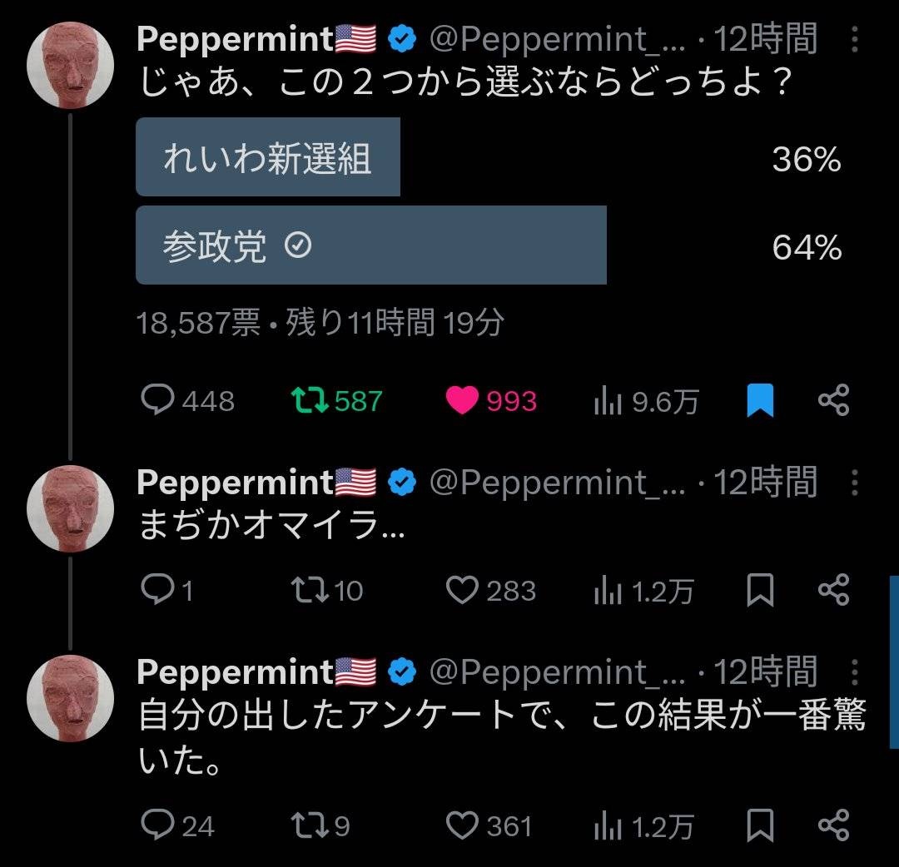Share the last tweet in thread
This screenshot has width=899, height=867.
point(833,825)
